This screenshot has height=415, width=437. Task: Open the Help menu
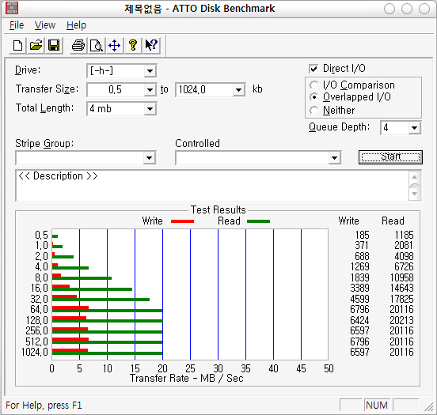(x=76, y=25)
